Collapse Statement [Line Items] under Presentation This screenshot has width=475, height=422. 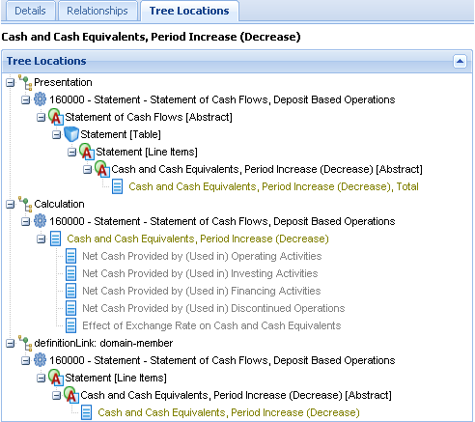click(x=72, y=153)
